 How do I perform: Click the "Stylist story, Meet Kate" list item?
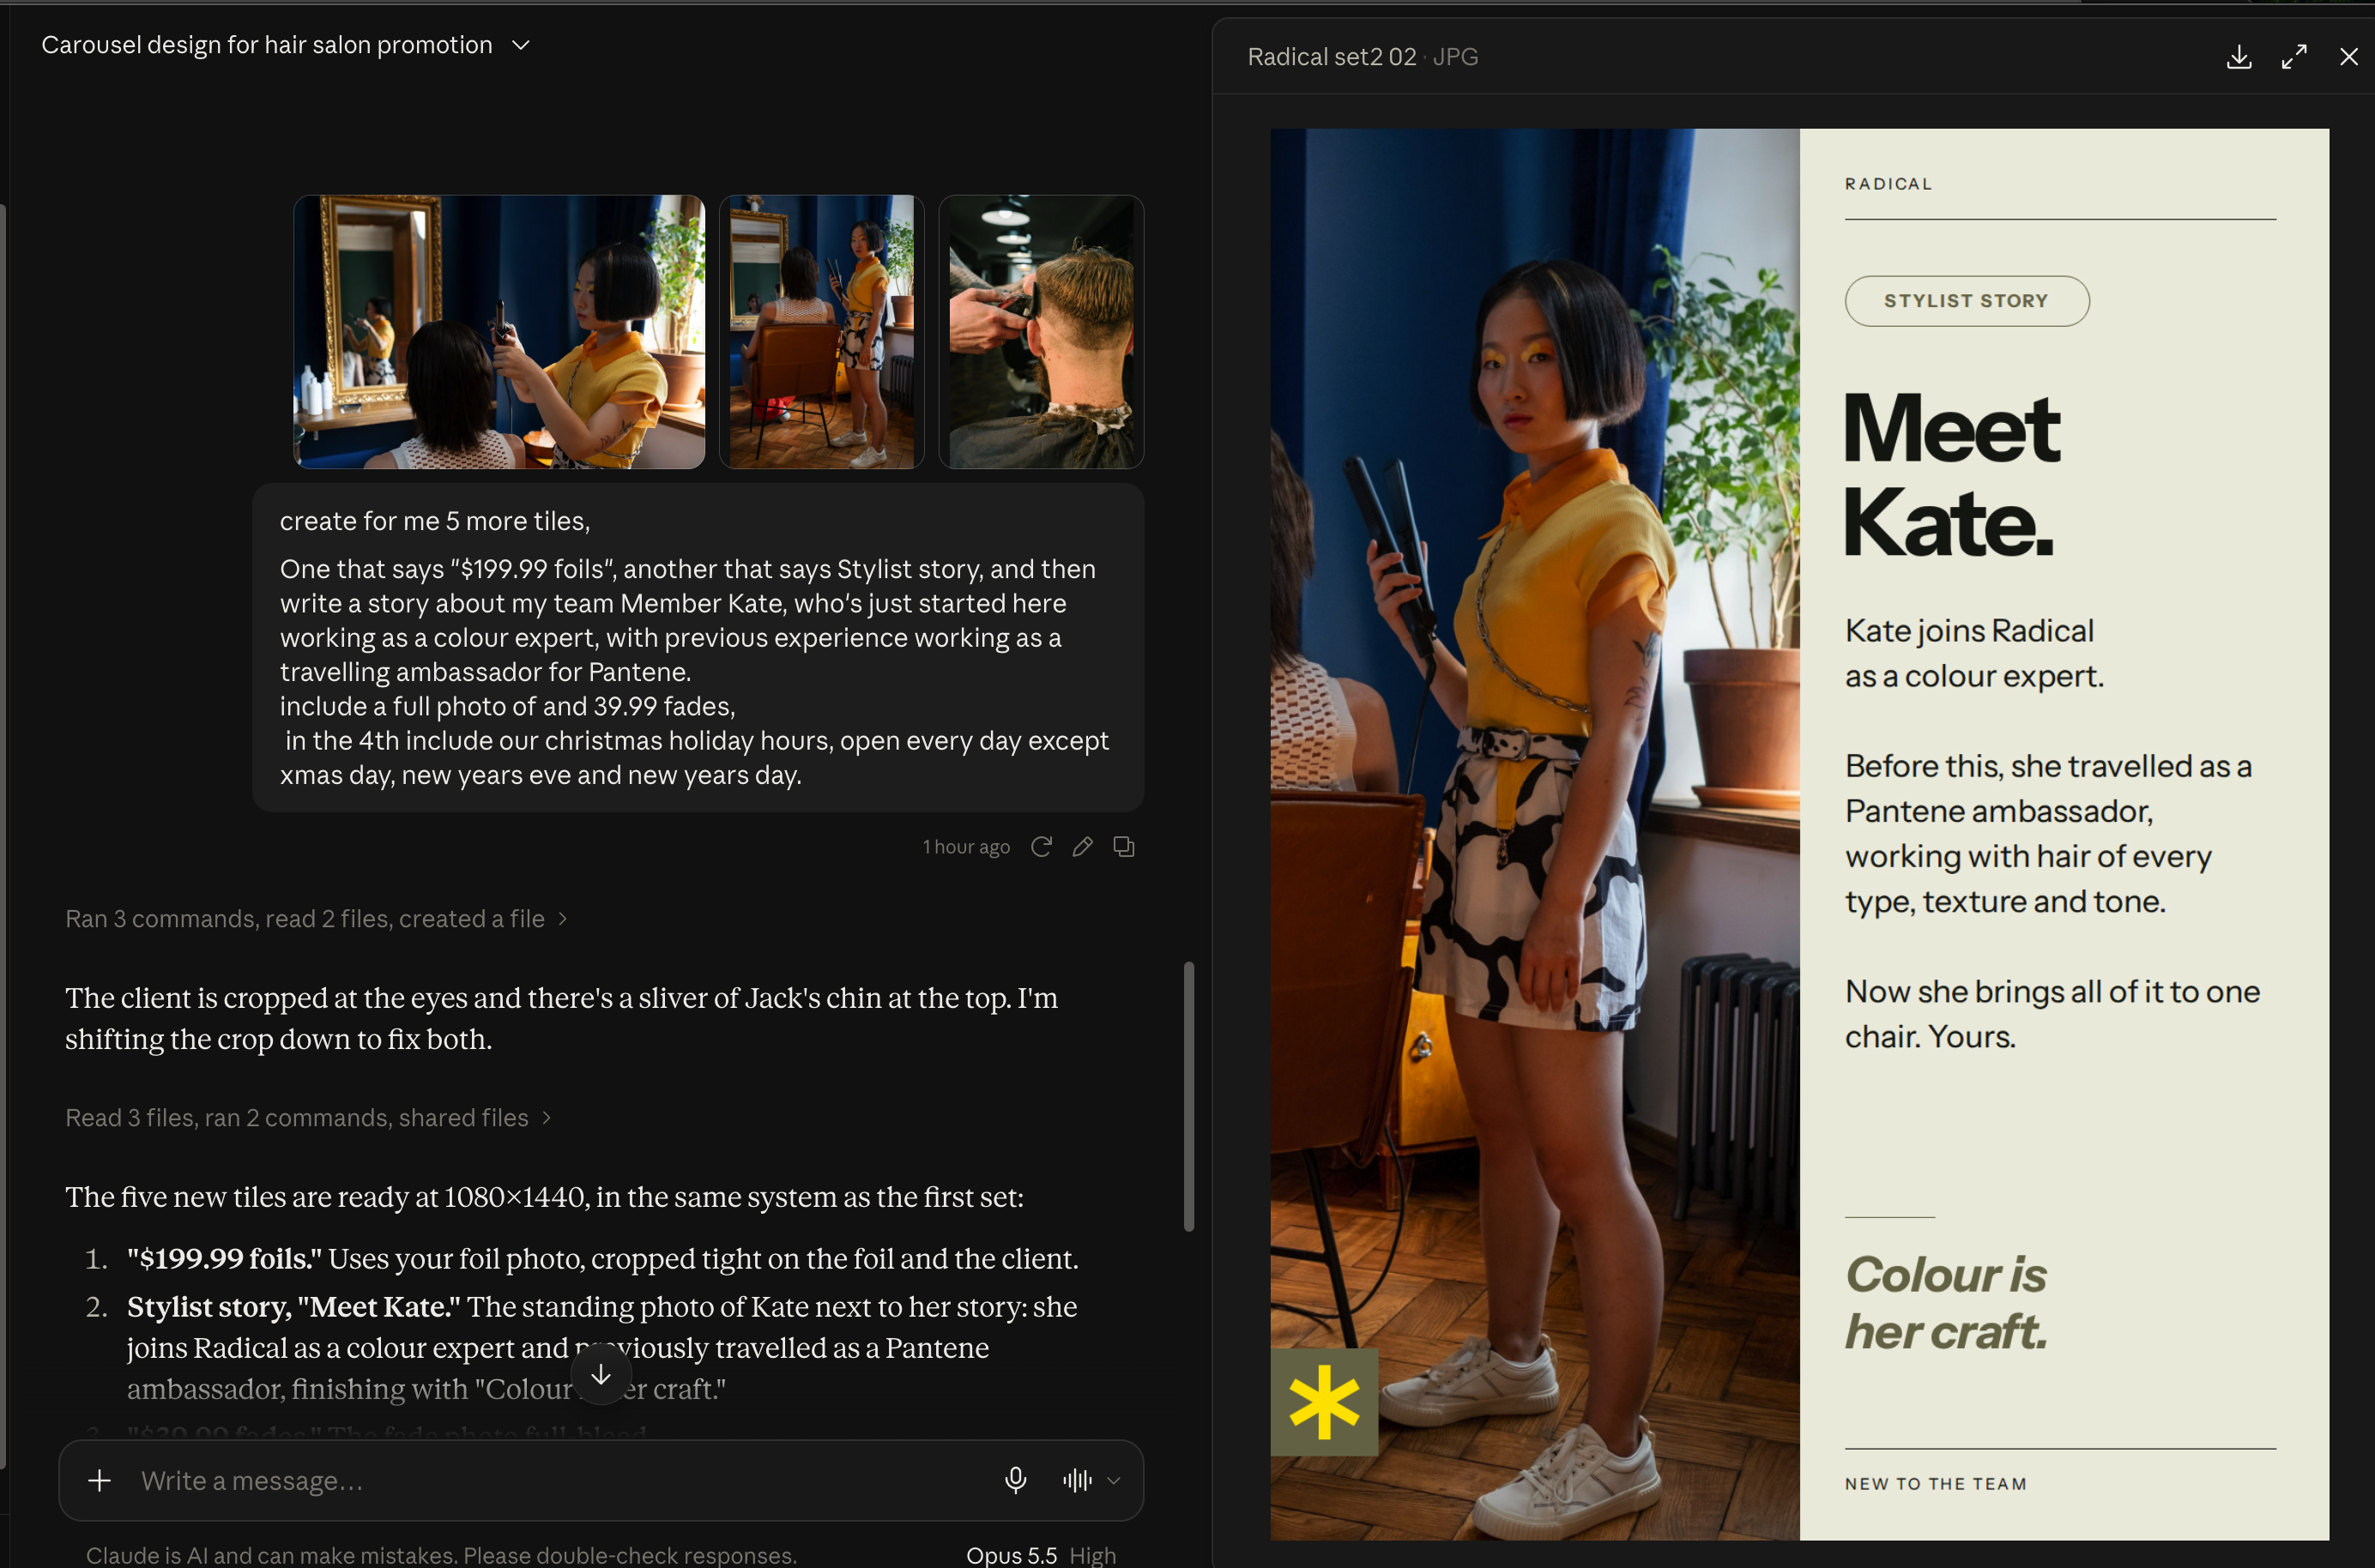pos(602,1347)
